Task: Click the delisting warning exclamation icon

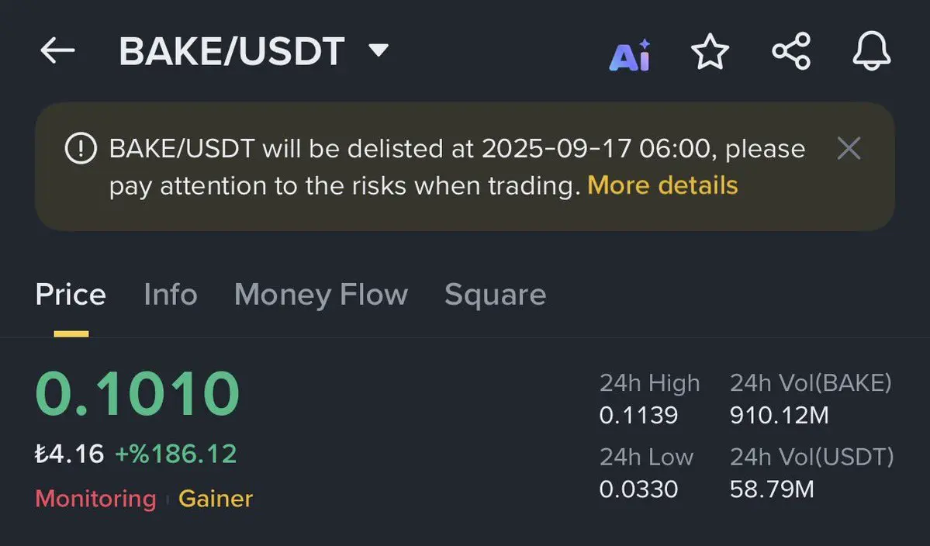Action: 81,148
